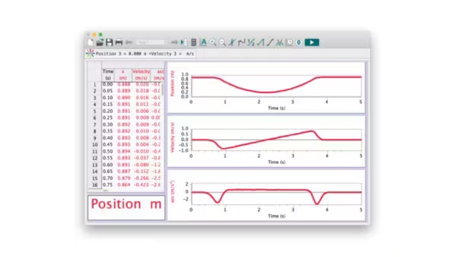
Task: Click the Position m digital meter
Action: pyautogui.click(x=126, y=208)
